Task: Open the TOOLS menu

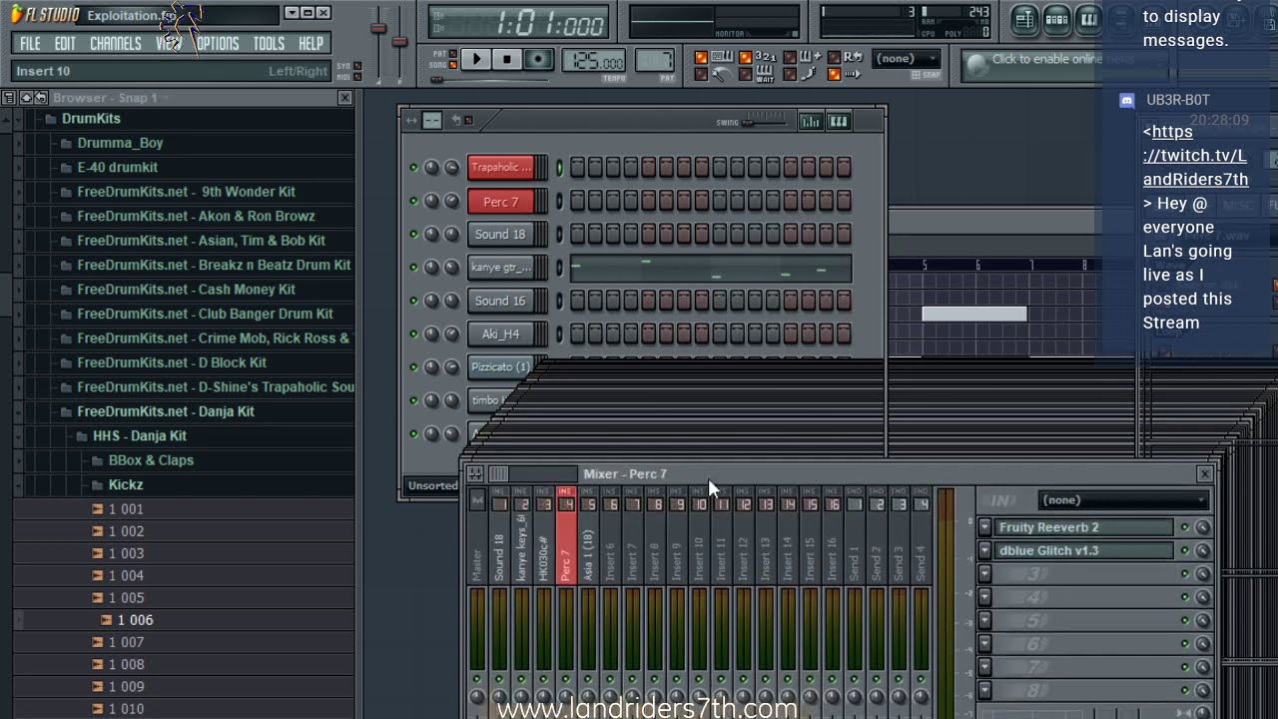Action: tap(269, 44)
